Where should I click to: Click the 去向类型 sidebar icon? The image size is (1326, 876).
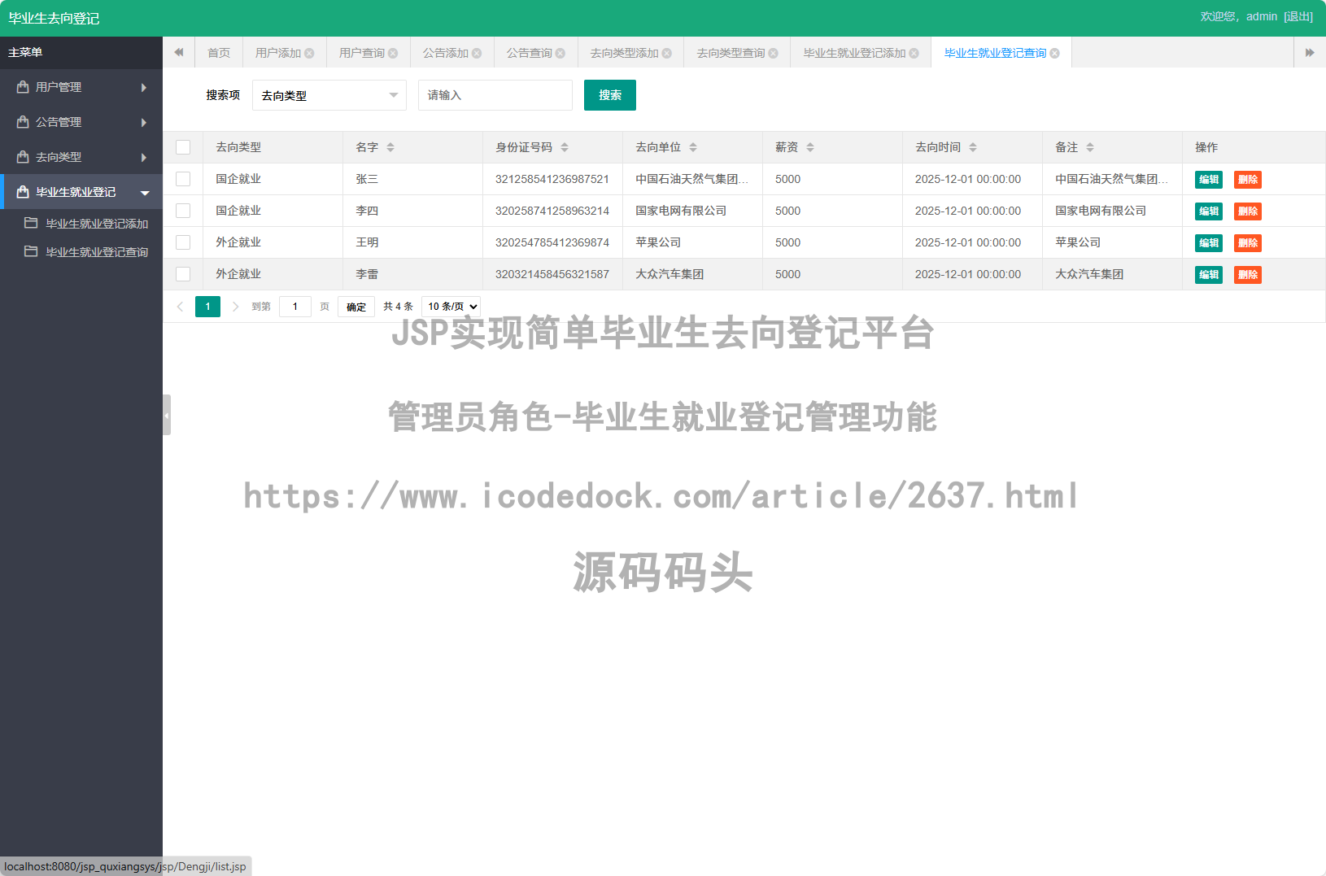pos(22,156)
